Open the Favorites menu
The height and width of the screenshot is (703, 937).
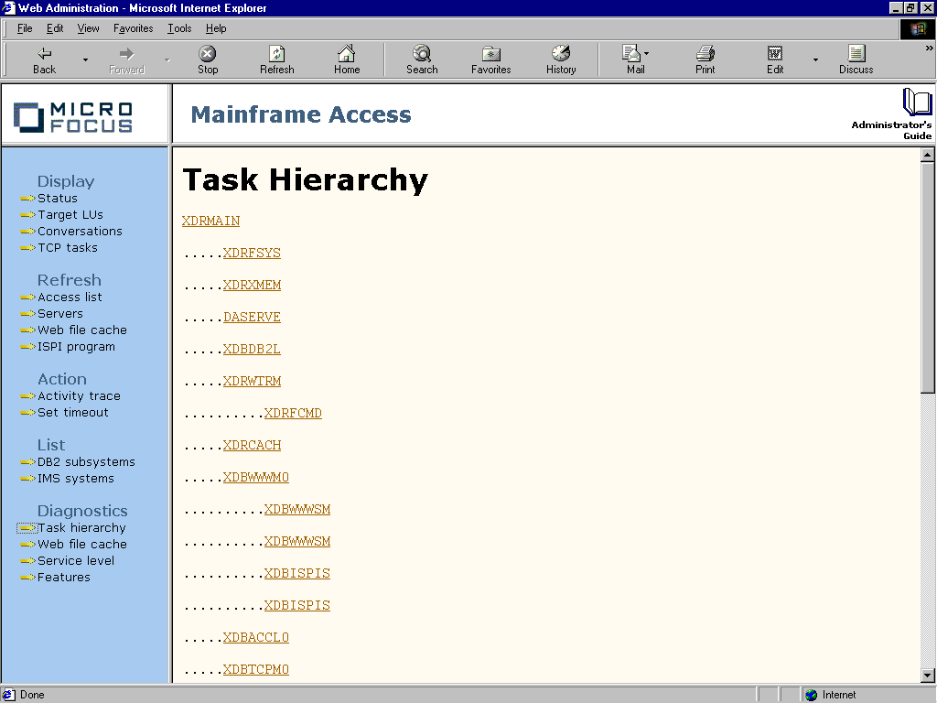[133, 28]
